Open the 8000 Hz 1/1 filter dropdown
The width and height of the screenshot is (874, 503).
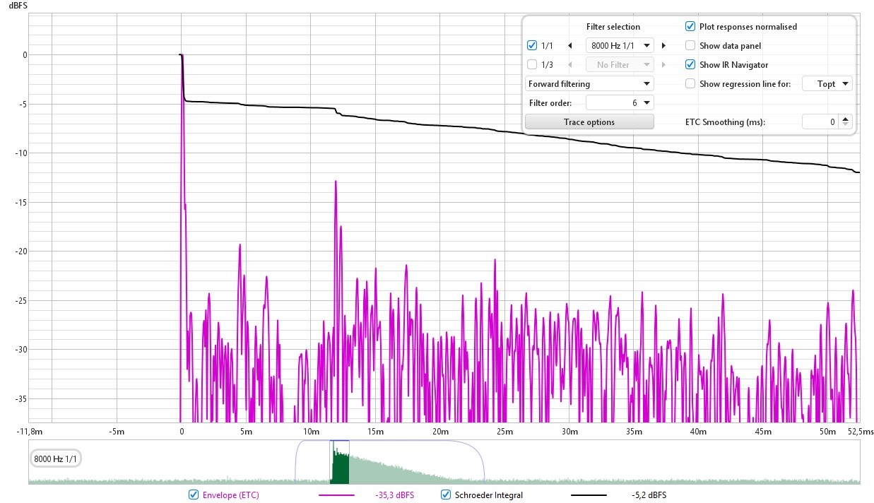click(x=620, y=46)
